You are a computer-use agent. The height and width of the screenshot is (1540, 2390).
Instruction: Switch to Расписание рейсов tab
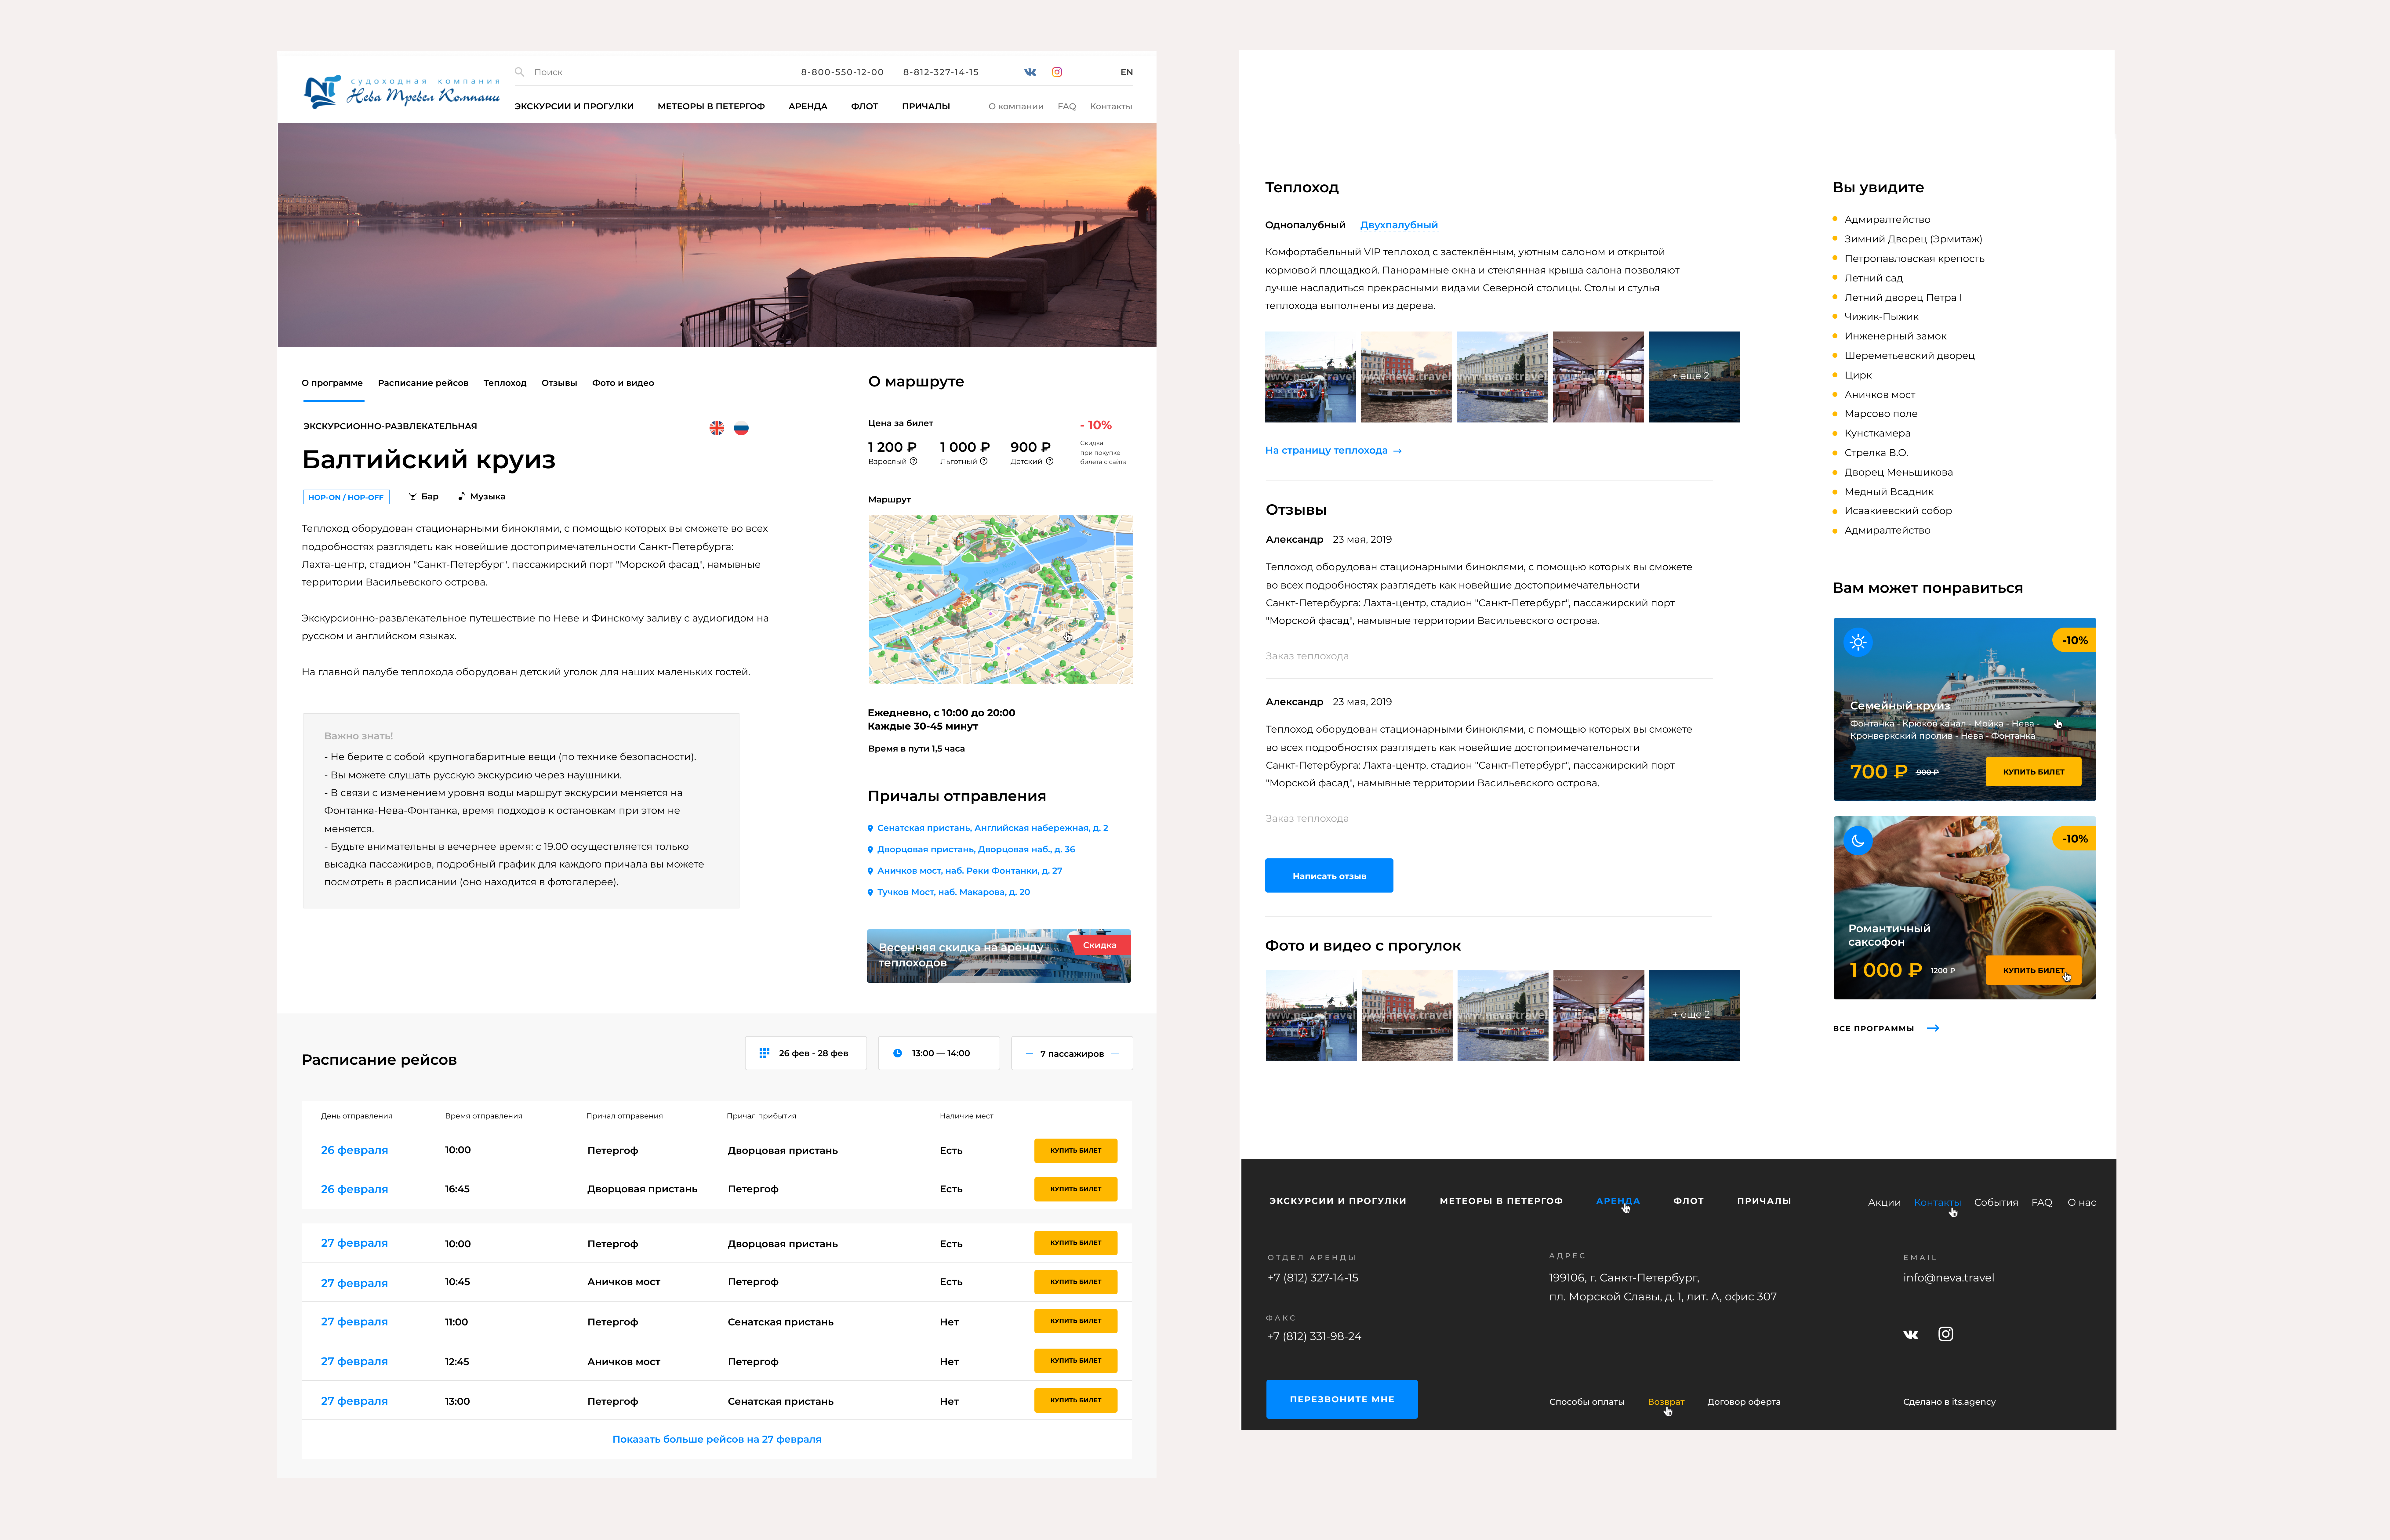tap(423, 383)
